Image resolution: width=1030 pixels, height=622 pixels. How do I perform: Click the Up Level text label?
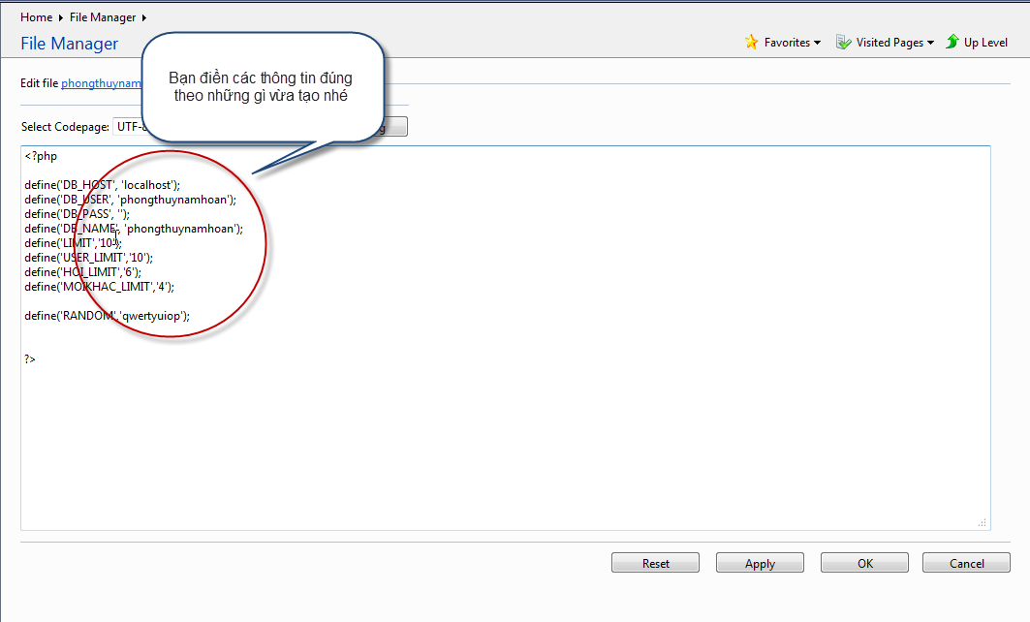pyautogui.click(x=985, y=43)
